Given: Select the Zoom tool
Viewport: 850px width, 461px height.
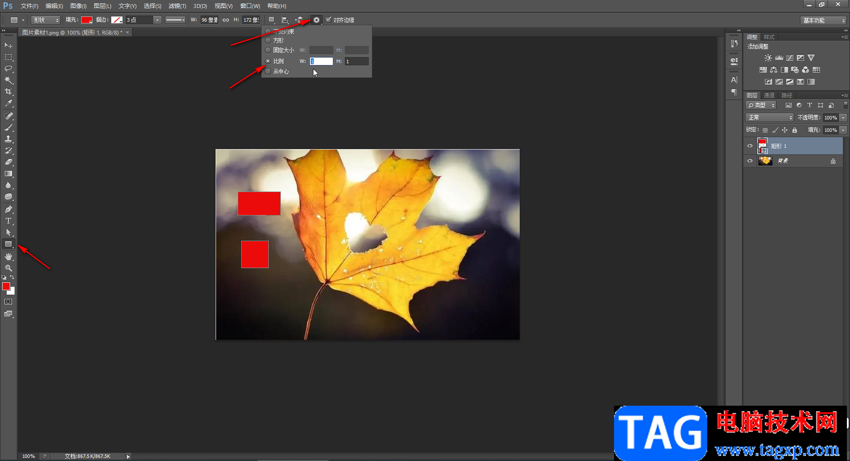Looking at the screenshot, I should (8, 268).
